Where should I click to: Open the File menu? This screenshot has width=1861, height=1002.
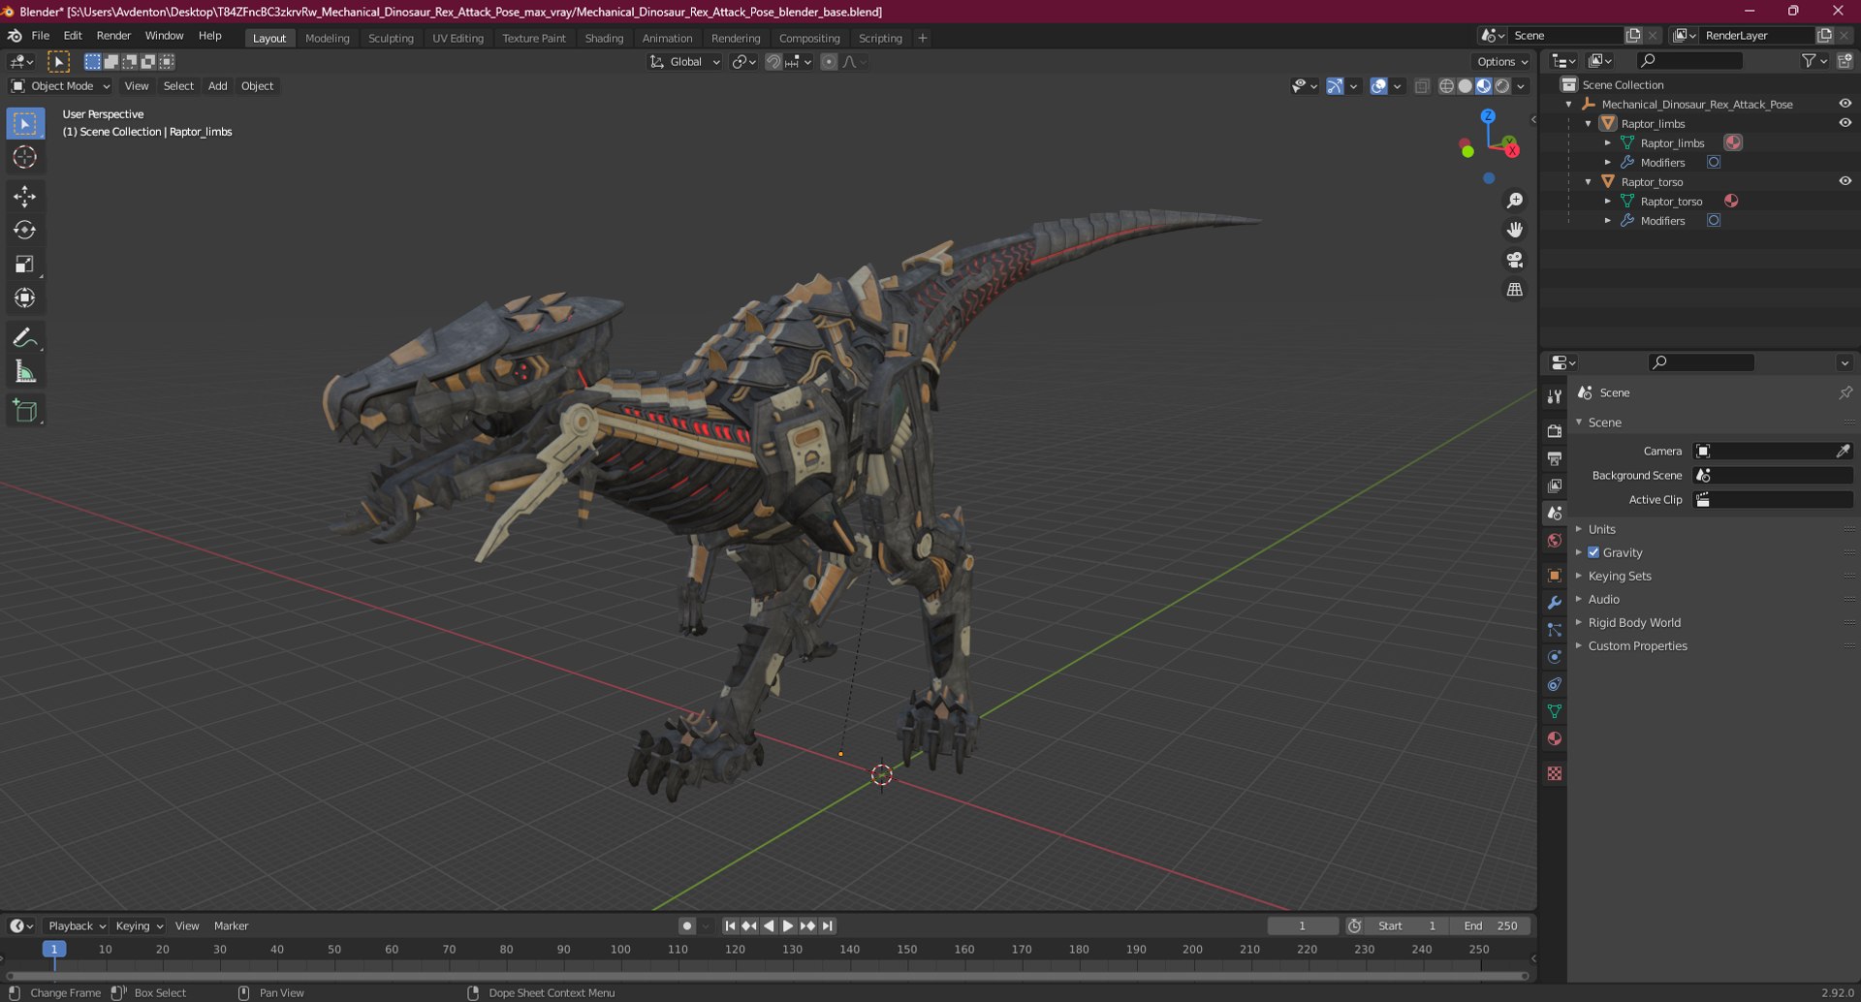[41, 36]
